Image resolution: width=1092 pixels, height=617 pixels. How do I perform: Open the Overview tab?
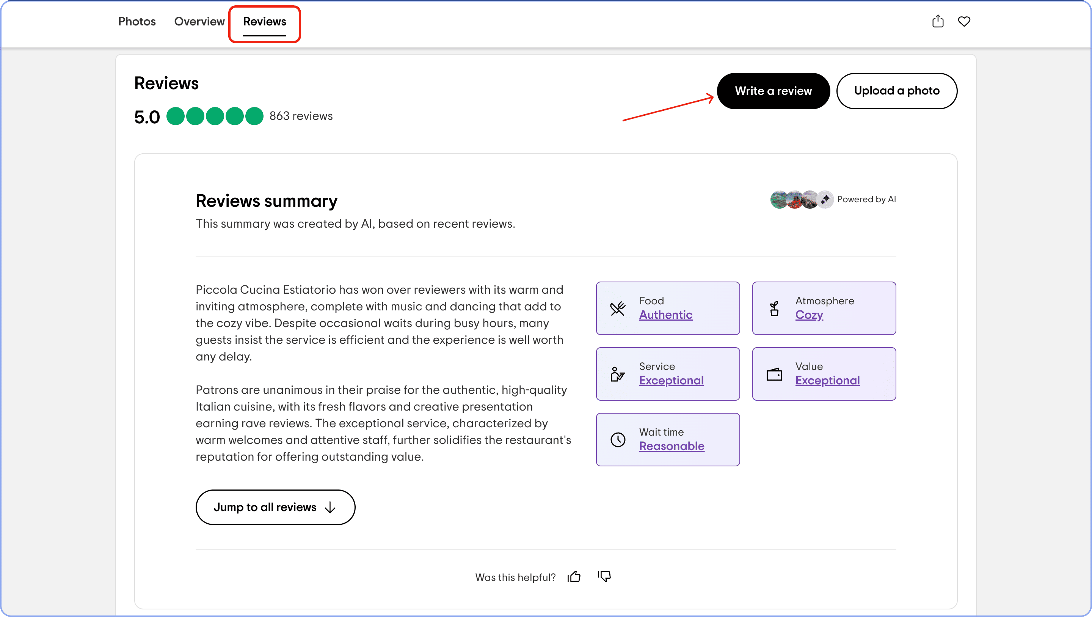tap(199, 22)
